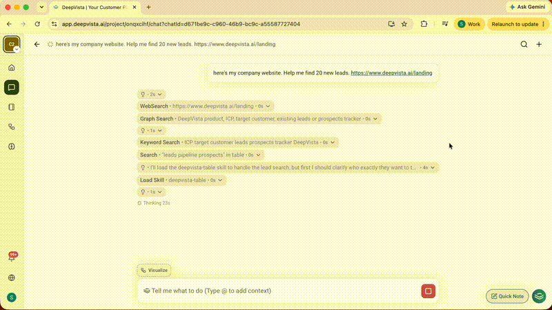Open the tab search dropdown arrow

tap(41, 7)
